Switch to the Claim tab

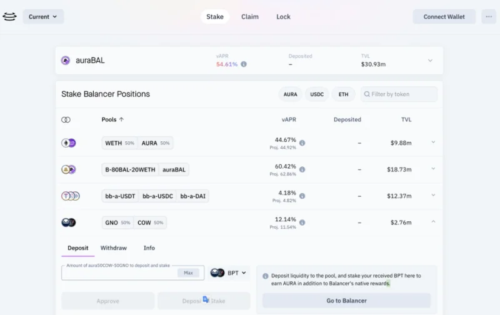249,17
